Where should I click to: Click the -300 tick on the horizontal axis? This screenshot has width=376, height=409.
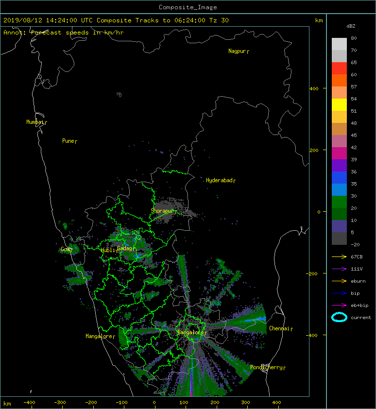pyautogui.click(x=60, y=403)
